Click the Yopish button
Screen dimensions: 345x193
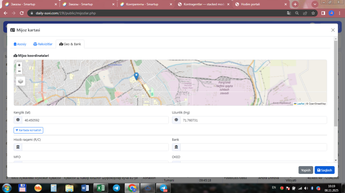click(x=306, y=170)
